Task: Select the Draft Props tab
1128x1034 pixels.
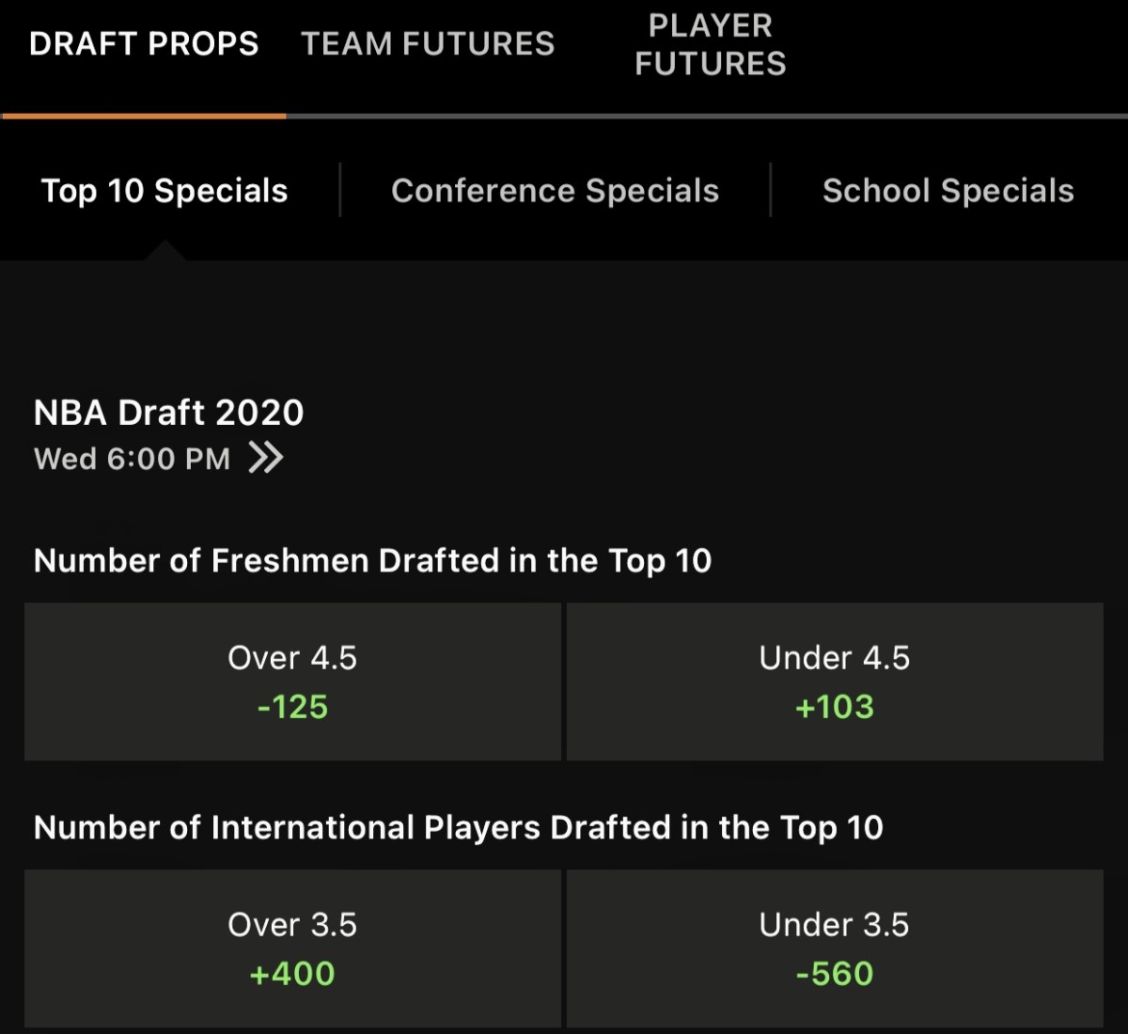Action: 144,44
